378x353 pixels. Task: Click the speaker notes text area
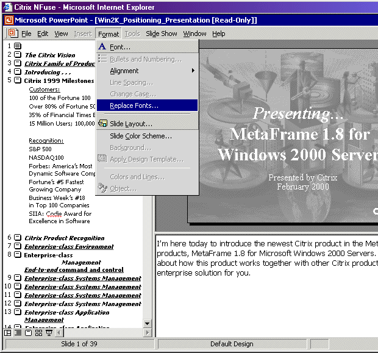[x=266, y=286]
